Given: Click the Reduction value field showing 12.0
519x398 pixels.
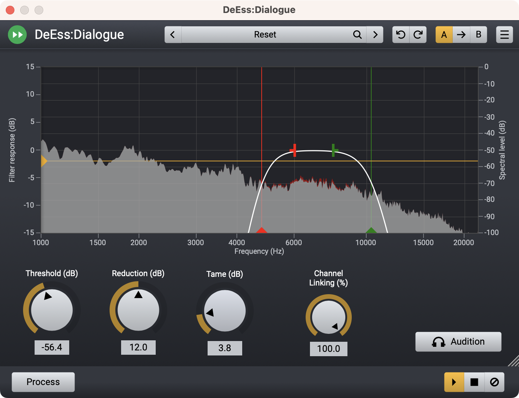Looking at the screenshot, I should click(138, 347).
